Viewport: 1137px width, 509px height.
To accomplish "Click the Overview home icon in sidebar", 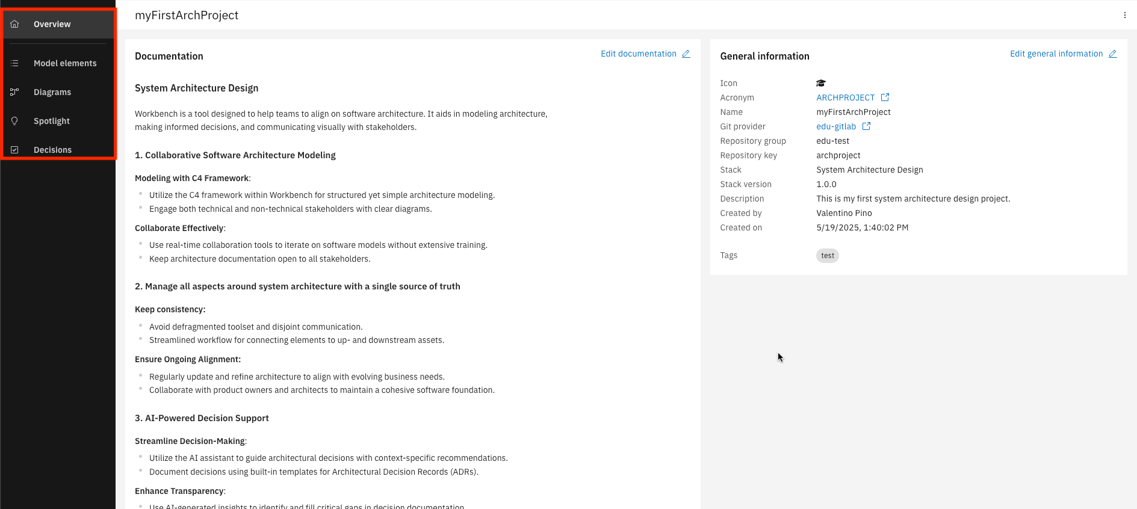I will (x=14, y=24).
